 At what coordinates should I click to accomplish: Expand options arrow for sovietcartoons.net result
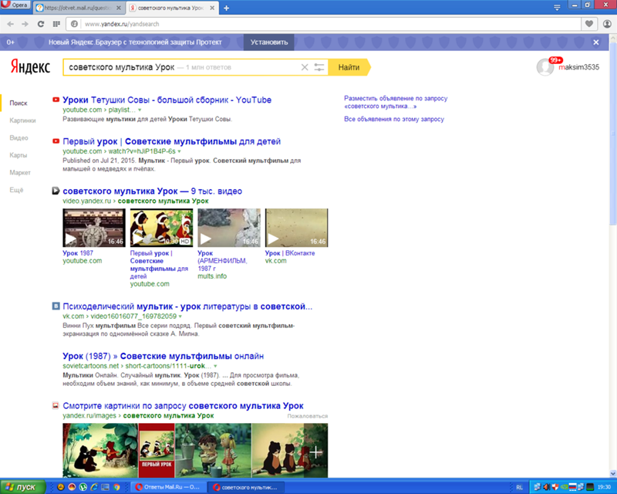click(215, 366)
